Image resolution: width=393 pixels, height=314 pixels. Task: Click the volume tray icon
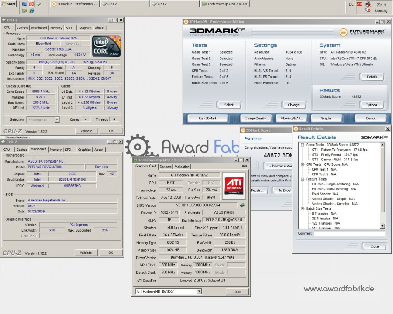tap(368, 10)
